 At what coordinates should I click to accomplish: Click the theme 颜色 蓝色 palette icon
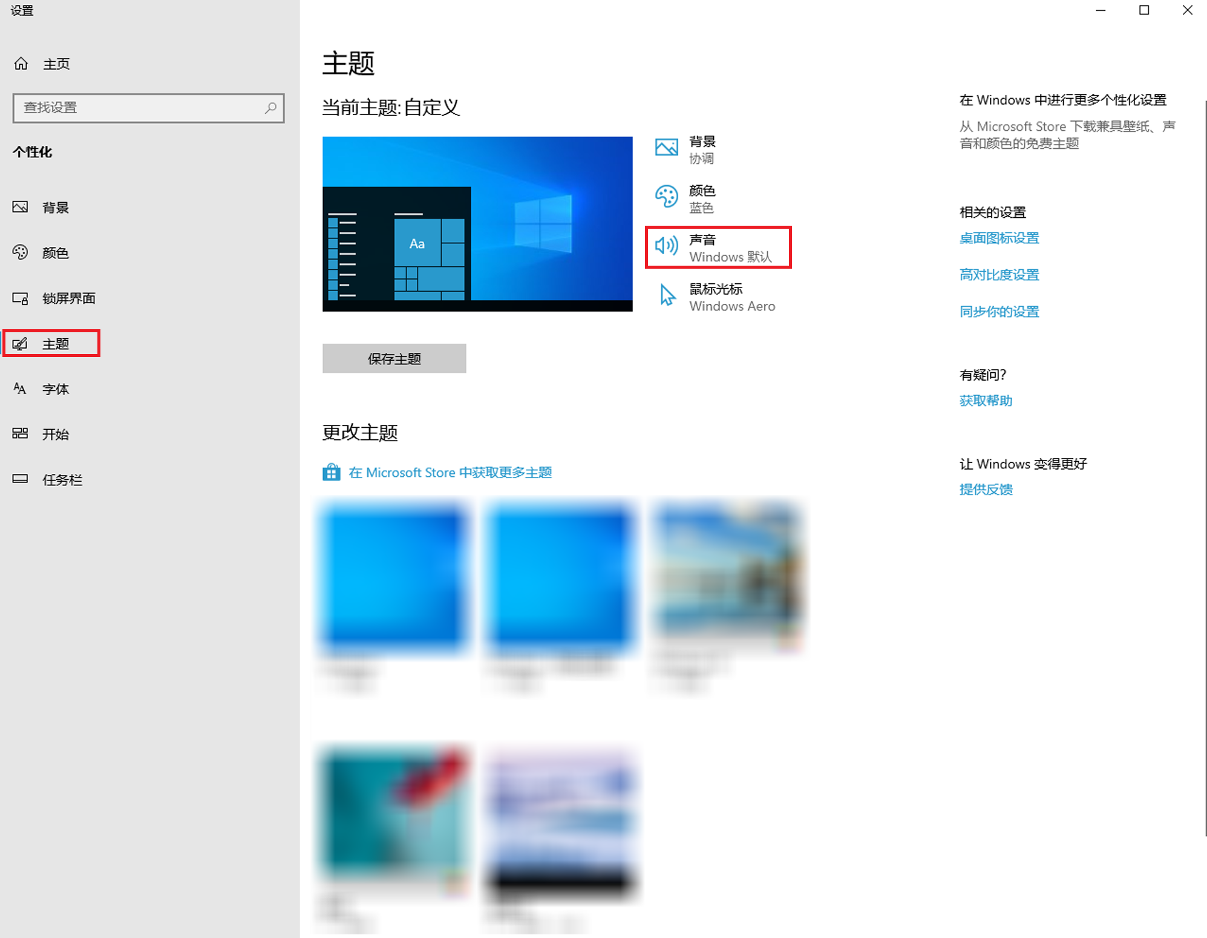pos(667,197)
